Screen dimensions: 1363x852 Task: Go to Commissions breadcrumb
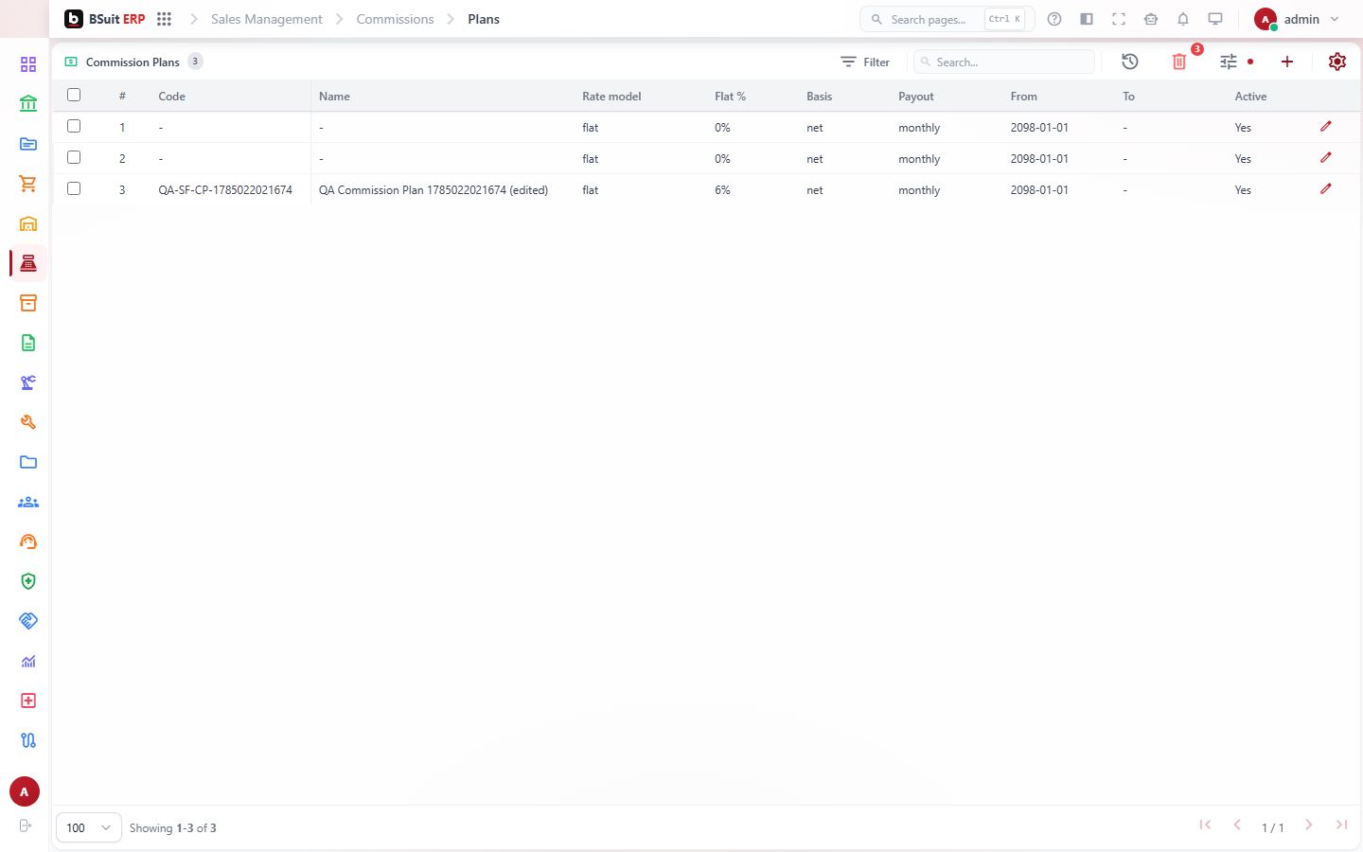[x=395, y=19]
